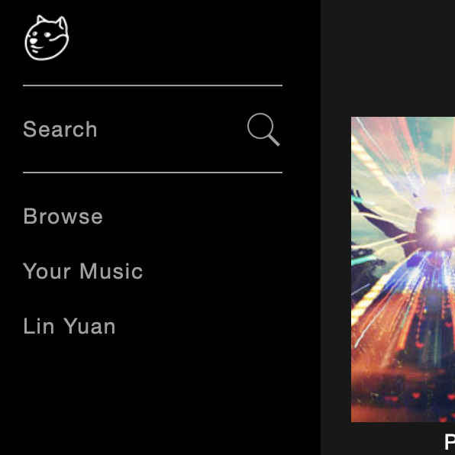Click the Shiba dog logo icon
The height and width of the screenshot is (455, 455).
pyautogui.click(x=47, y=37)
